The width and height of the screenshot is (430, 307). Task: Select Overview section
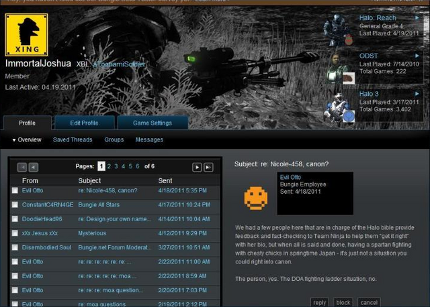pos(30,140)
